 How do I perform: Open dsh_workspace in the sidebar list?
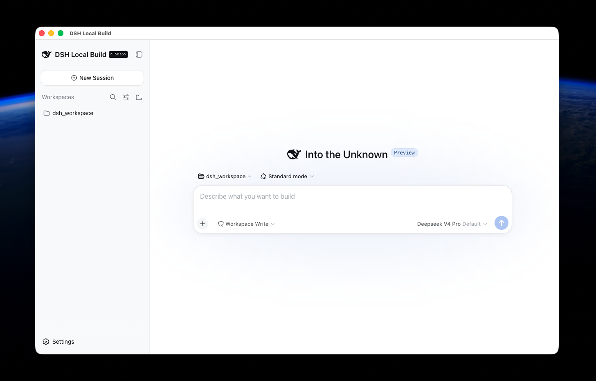click(x=92, y=113)
